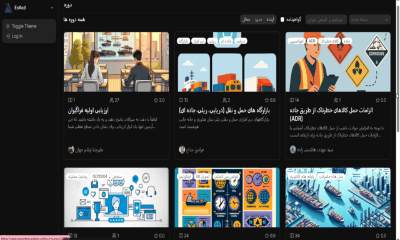Focus the search by title input field

point(326,19)
